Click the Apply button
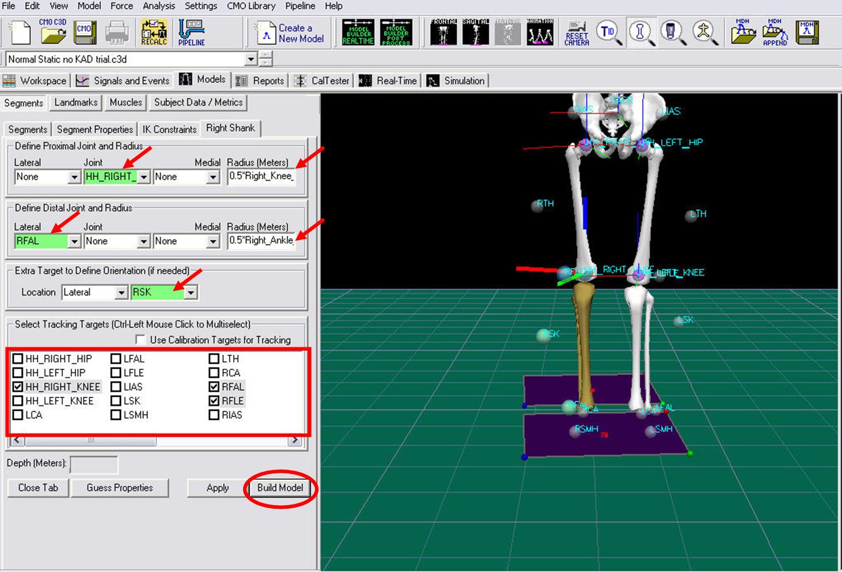The image size is (842, 572). point(218,488)
